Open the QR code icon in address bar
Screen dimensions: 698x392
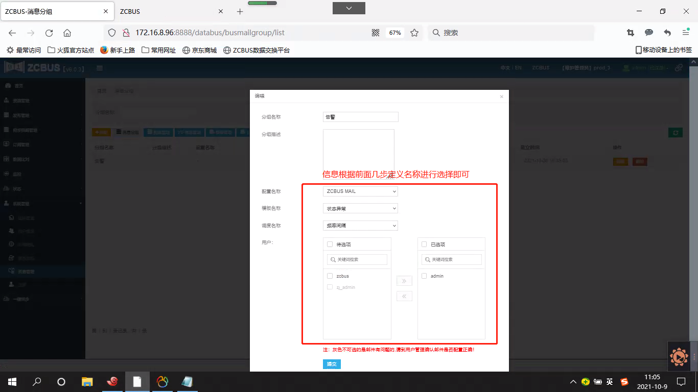[376, 33]
